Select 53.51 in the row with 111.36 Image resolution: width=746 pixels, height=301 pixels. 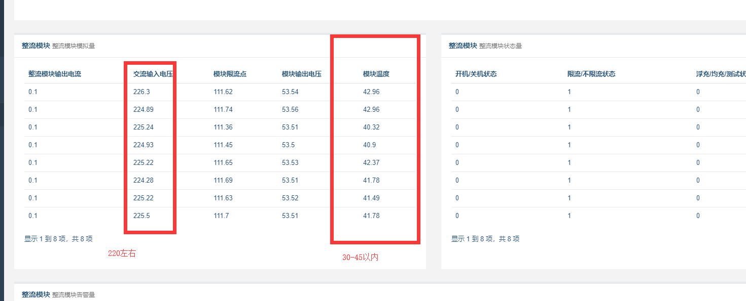[x=290, y=127]
